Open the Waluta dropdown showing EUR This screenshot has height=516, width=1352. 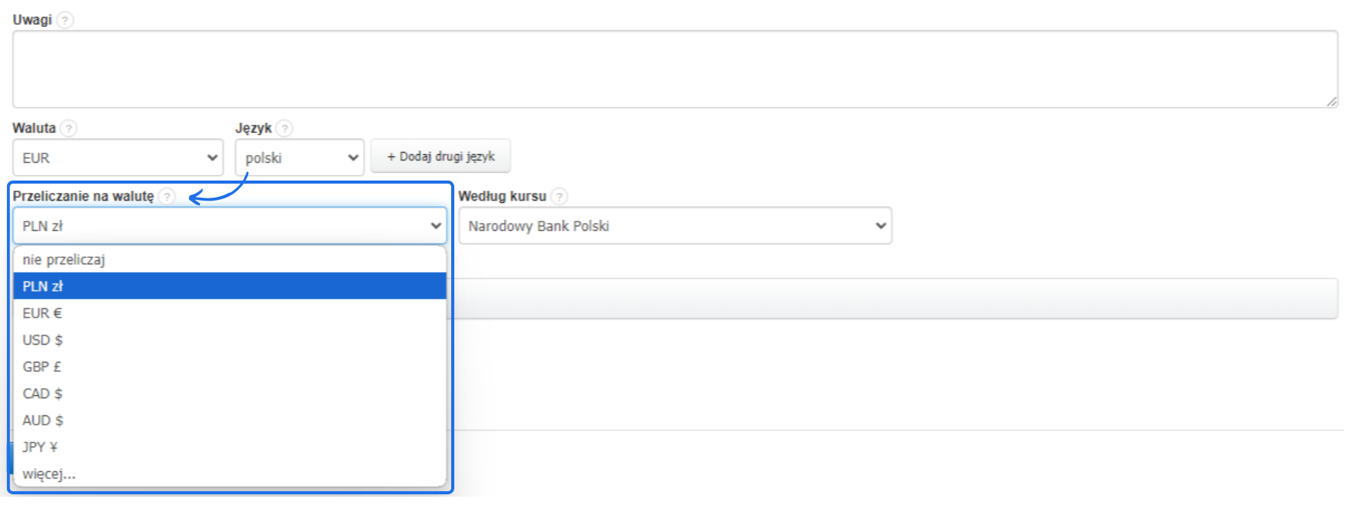tap(118, 158)
